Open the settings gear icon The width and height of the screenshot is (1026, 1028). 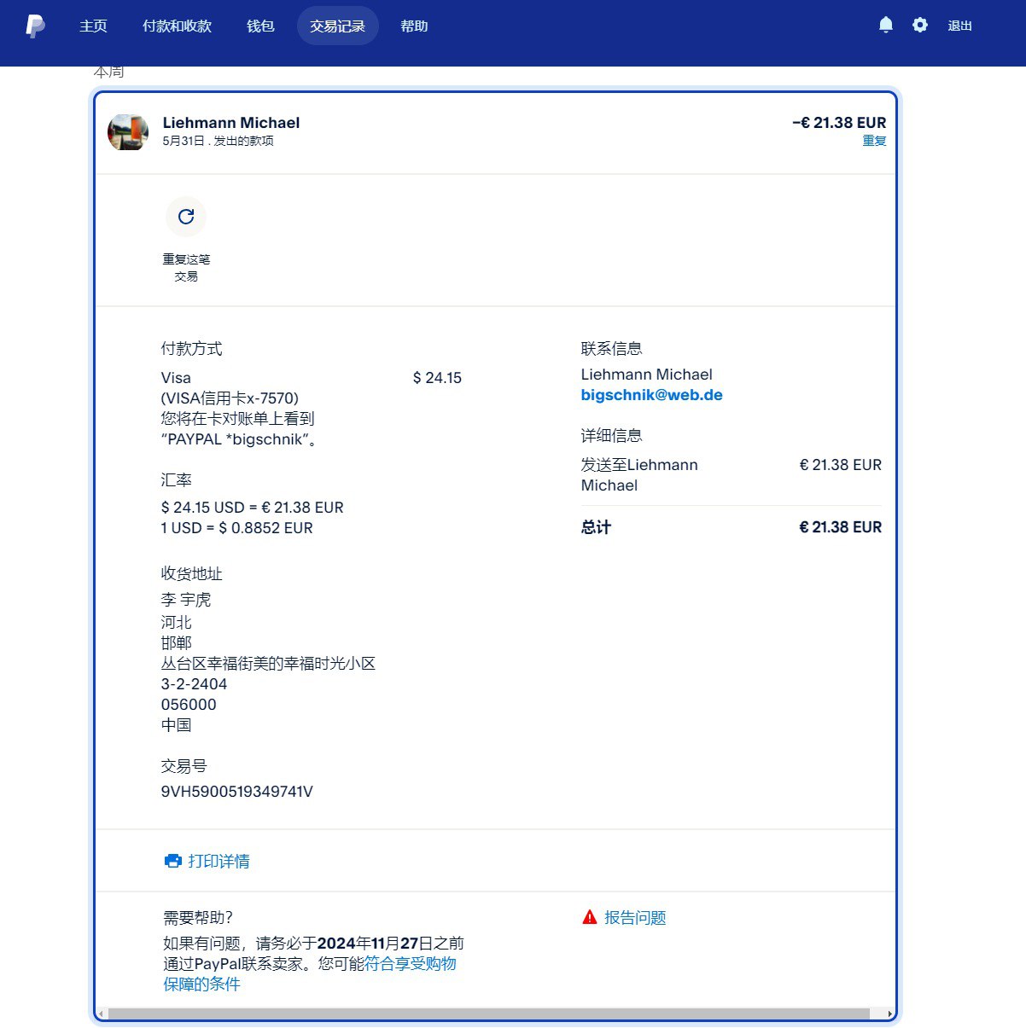[919, 26]
